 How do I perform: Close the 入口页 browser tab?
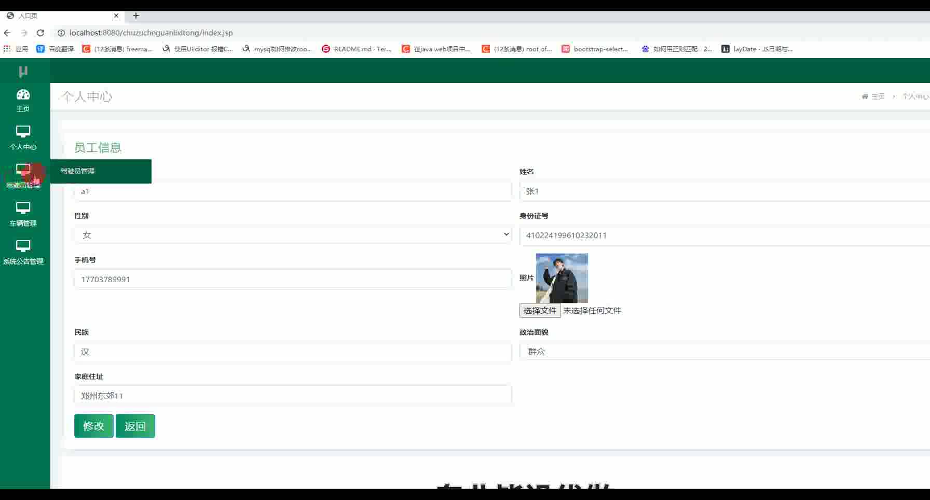click(116, 16)
